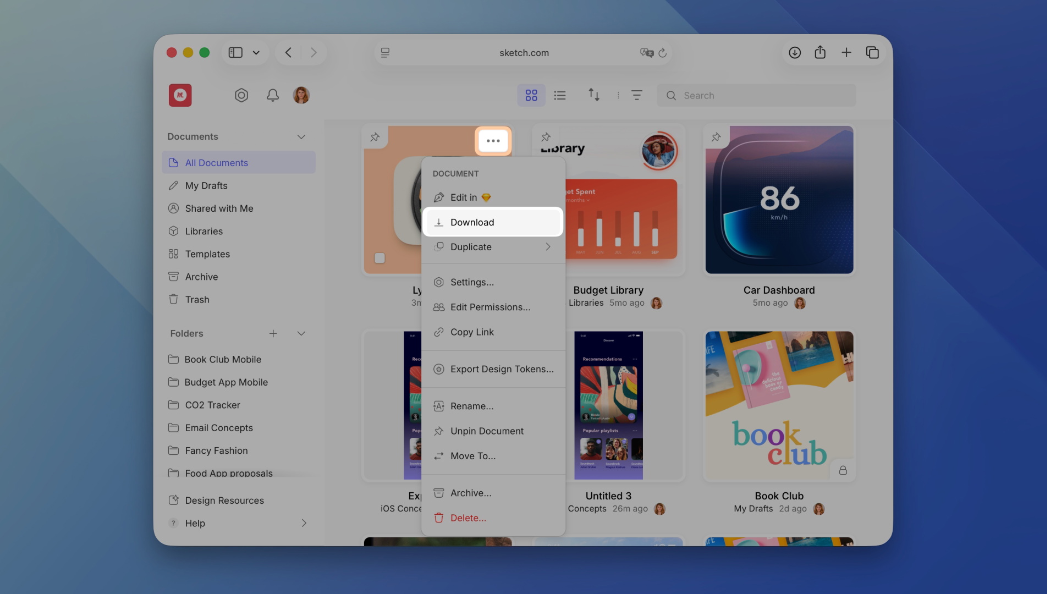Image resolution: width=1056 pixels, height=594 pixels.
Task: Choose Move To...
Action: pos(493,455)
